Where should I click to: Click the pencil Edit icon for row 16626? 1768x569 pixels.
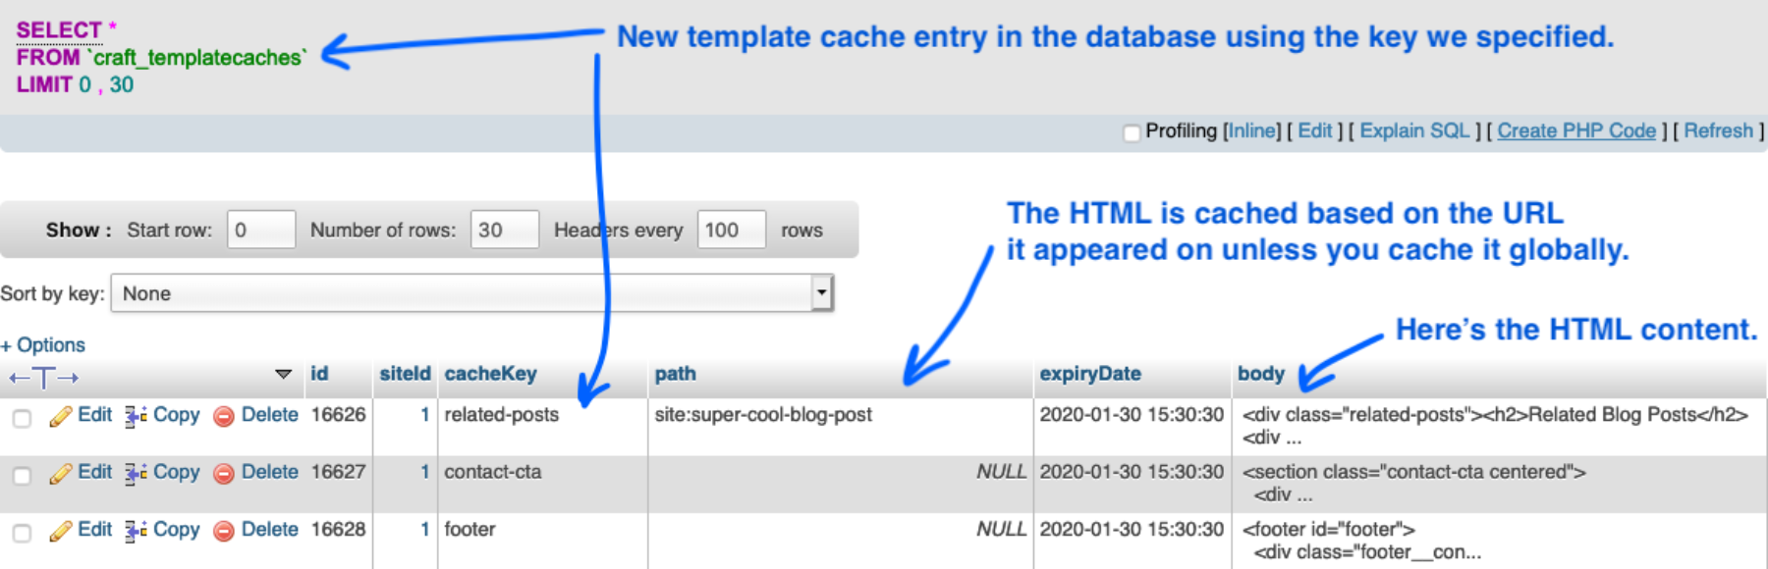pyautogui.click(x=61, y=417)
